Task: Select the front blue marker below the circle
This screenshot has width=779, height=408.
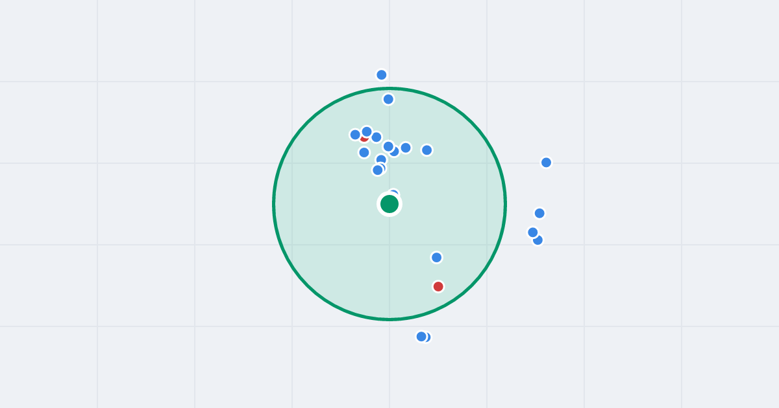Action: coord(421,336)
